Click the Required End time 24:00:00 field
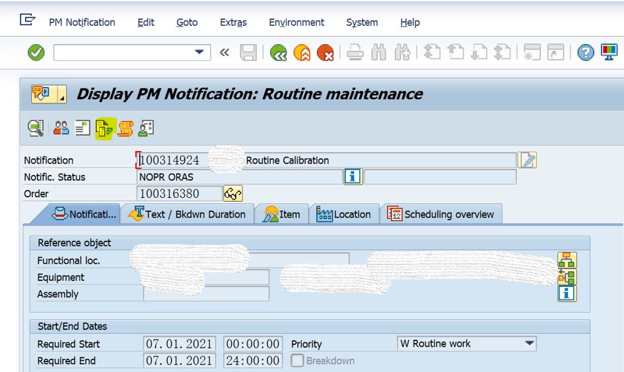 pyautogui.click(x=253, y=361)
